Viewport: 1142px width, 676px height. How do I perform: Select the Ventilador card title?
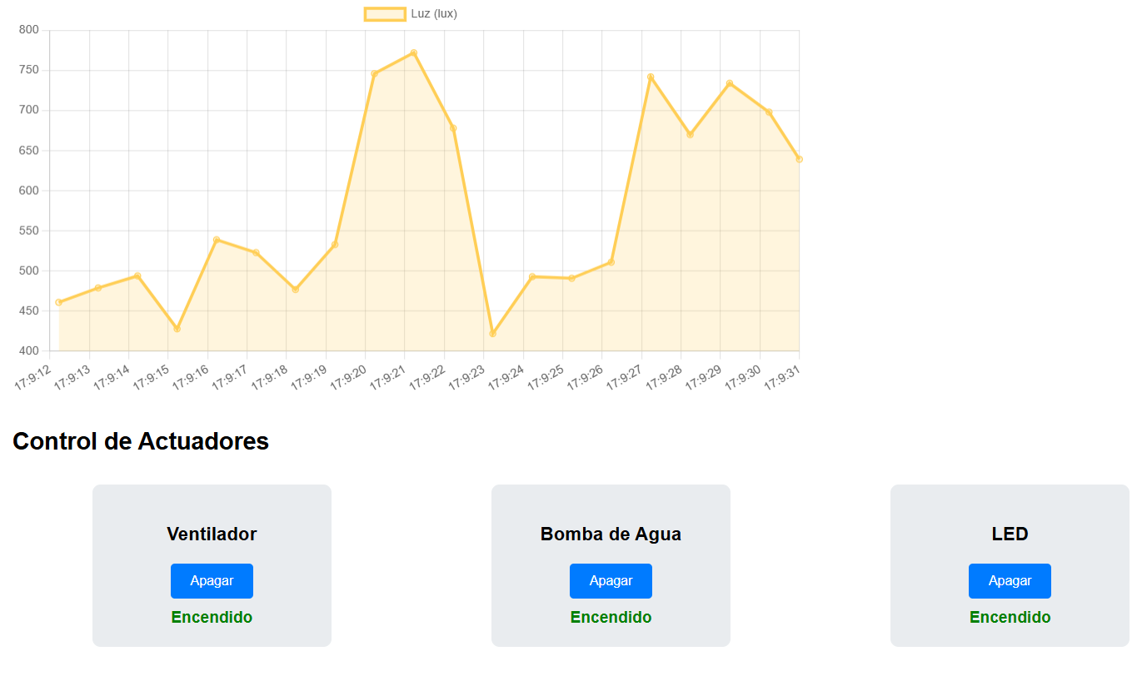pos(212,534)
